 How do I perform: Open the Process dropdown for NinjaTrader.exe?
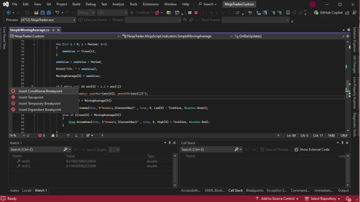pyautogui.click(x=74, y=20)
